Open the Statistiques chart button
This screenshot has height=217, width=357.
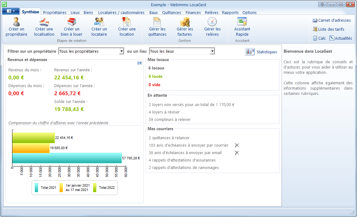pos(249,52)
